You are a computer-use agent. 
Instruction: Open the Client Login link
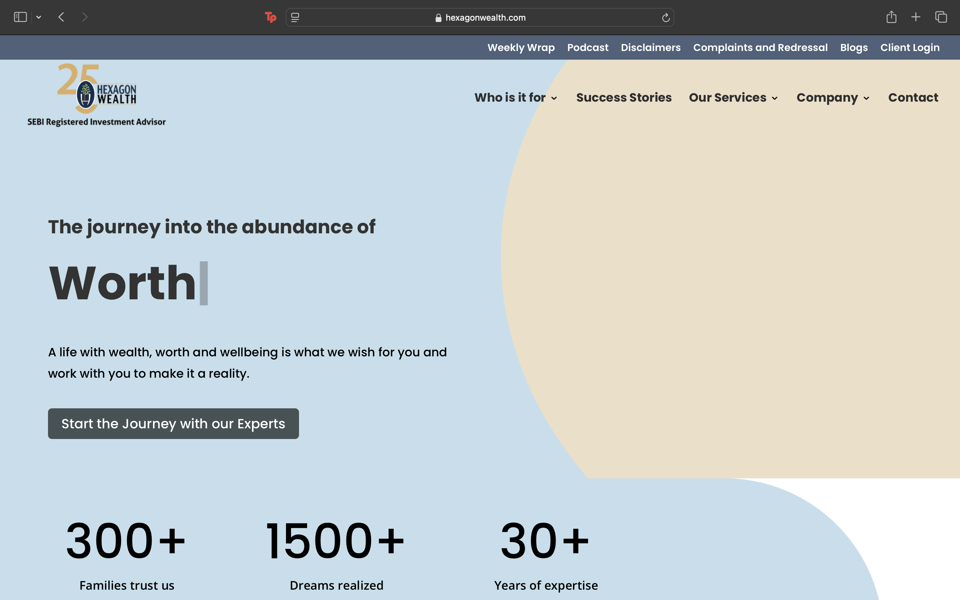(910, 48)
